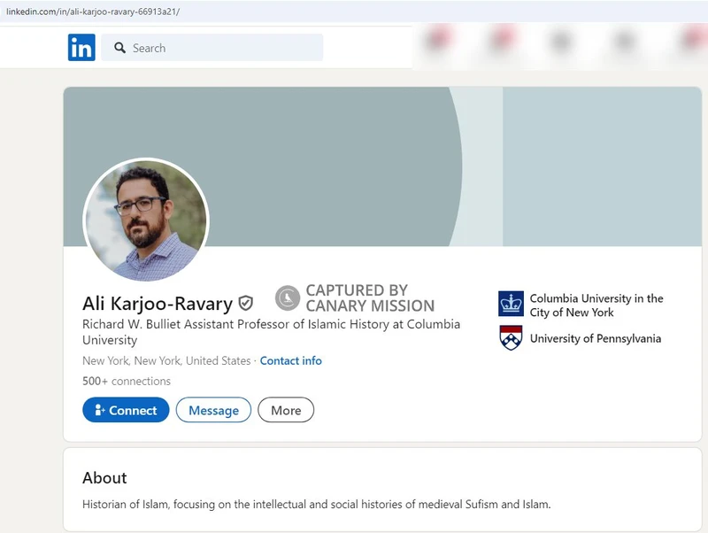Click the LinkedIn logo icon

point(81,47)
